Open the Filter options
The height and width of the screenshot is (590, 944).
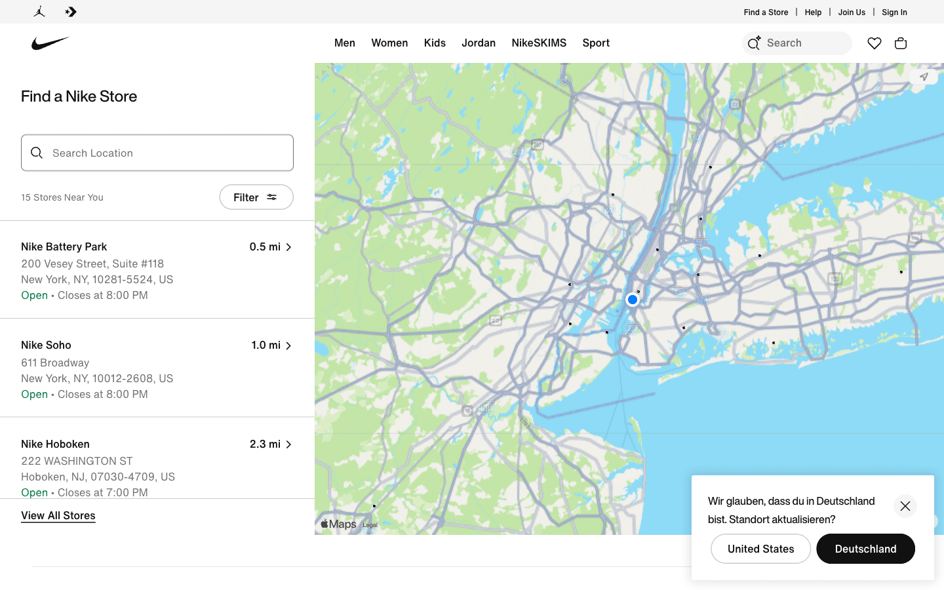click(x=256, y=197)
